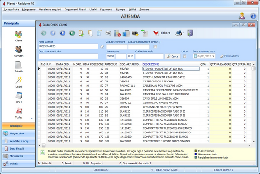
Task: Open Strumenti menu
Action: click(x=106, y=10)
